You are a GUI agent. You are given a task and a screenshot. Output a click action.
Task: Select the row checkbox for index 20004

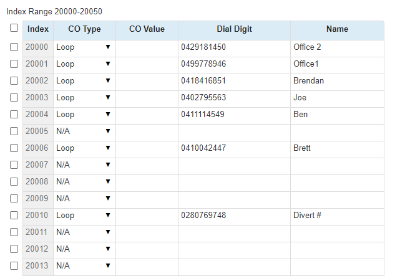point(14,114)
